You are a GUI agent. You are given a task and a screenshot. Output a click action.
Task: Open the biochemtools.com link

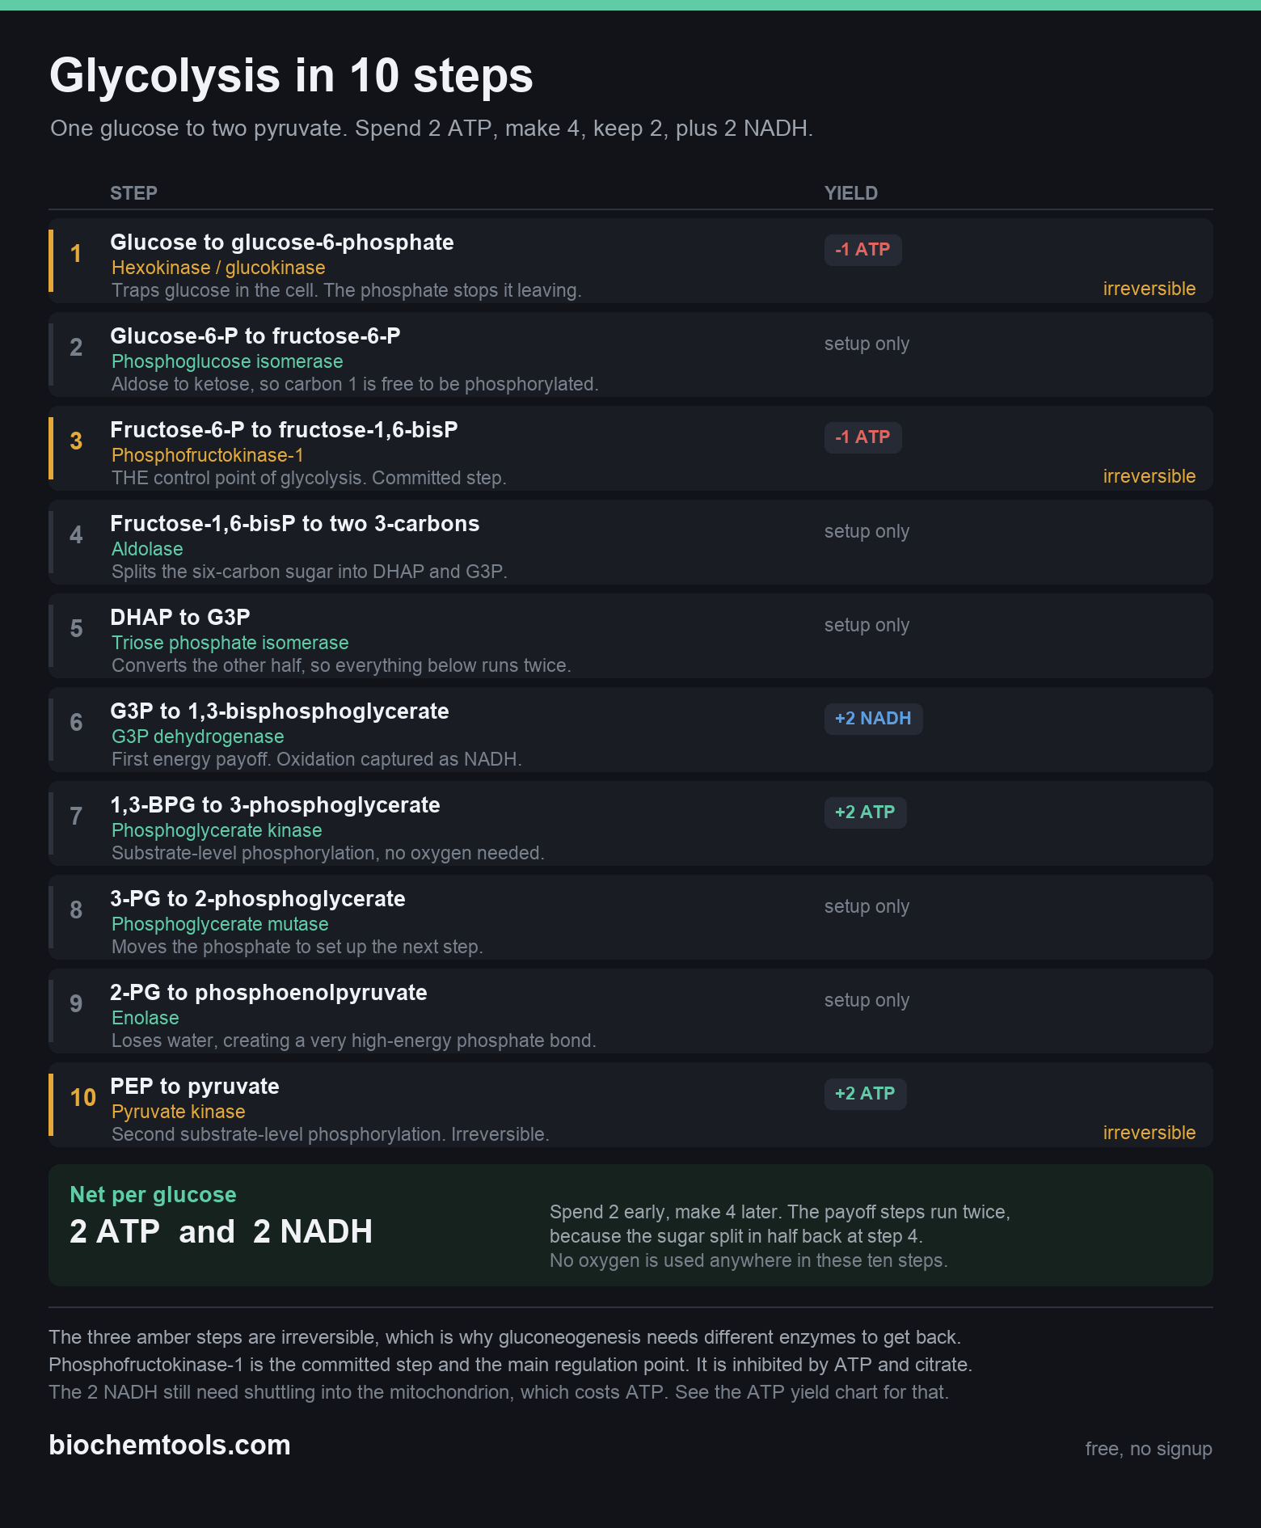point(170,1446)
